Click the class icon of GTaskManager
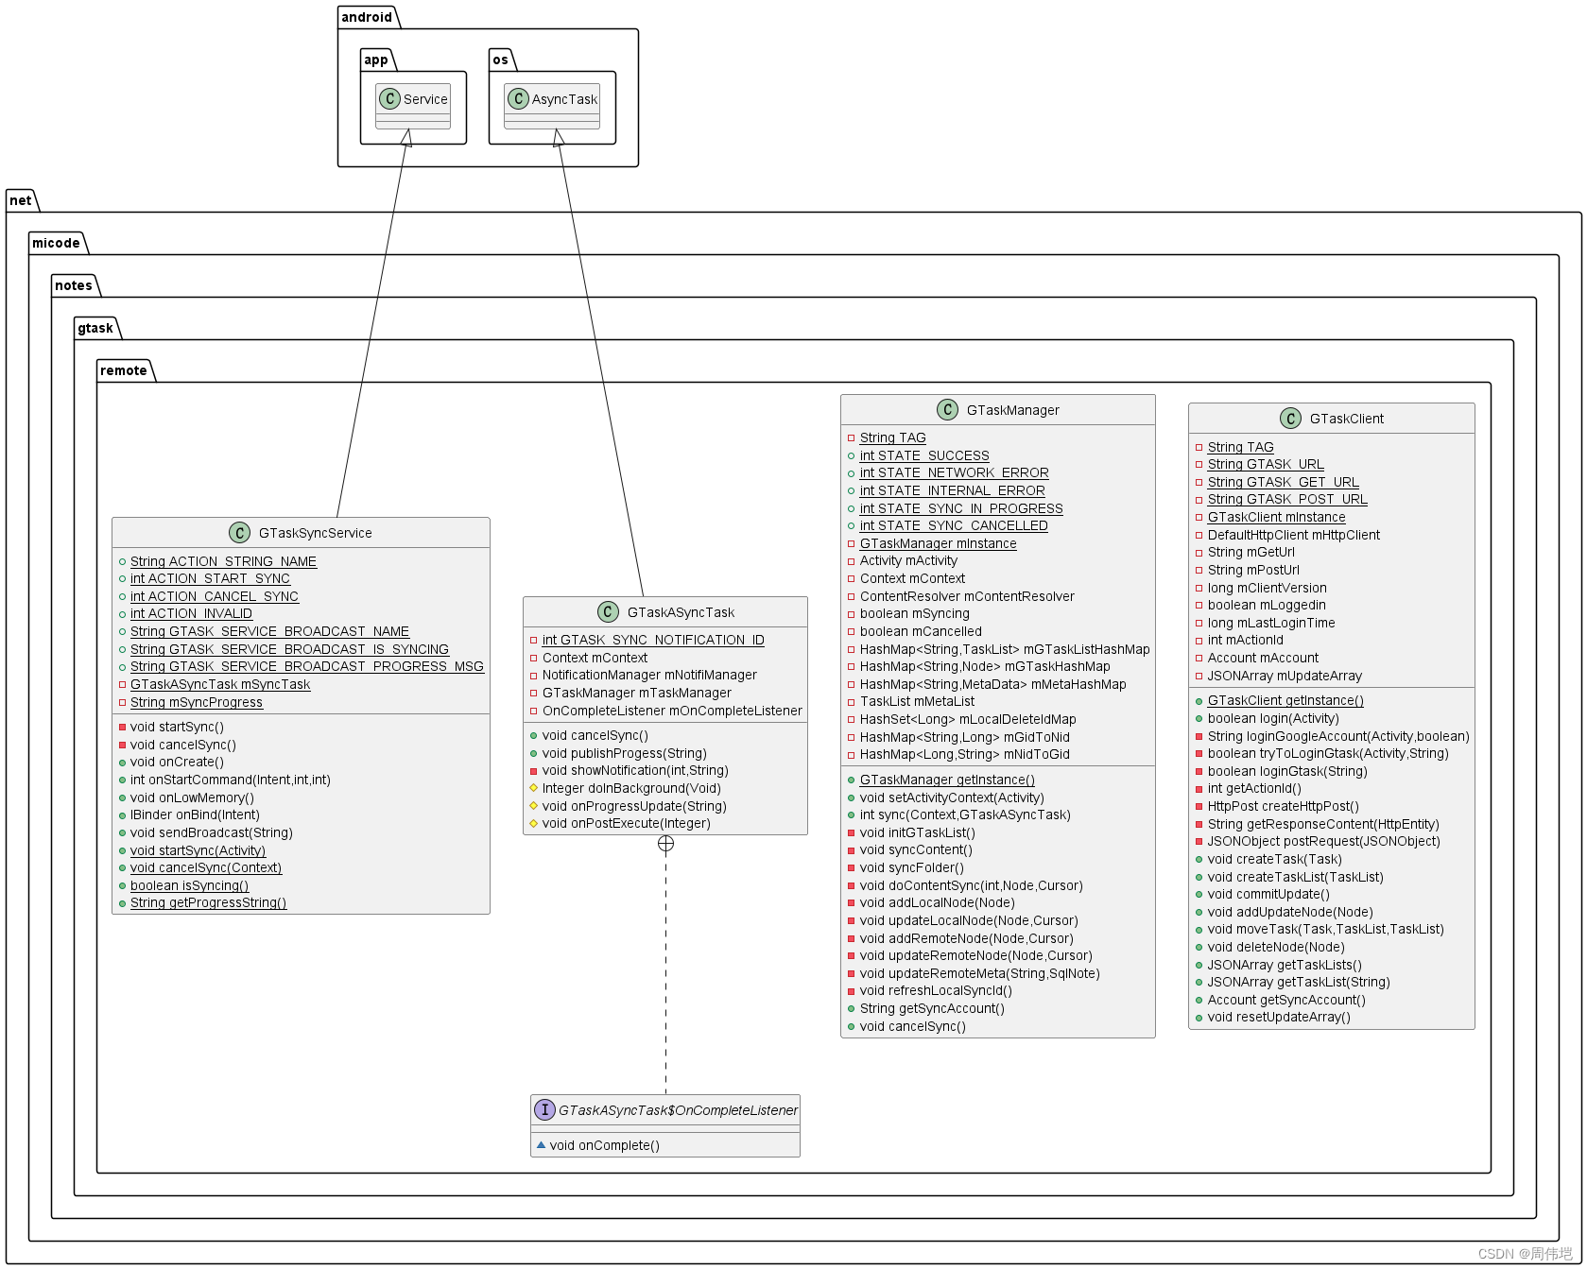The width and height of the screenshot is (1587, 1269). tap(948, 409)
